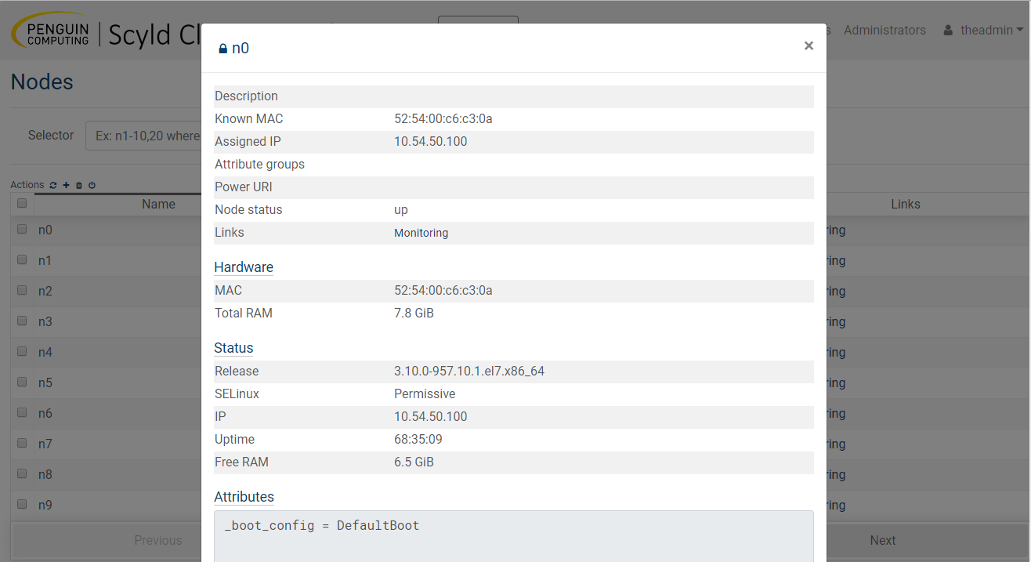Click Node status value up

coord(401,210)
